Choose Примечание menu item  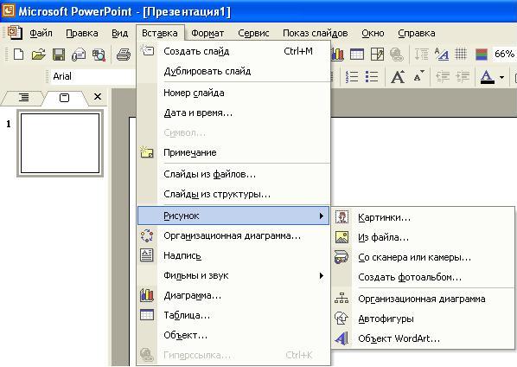(233, 152)
